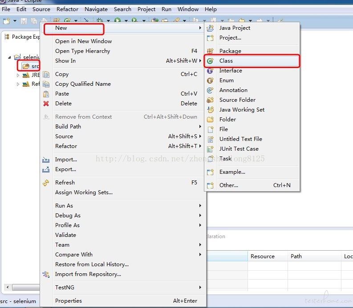The height and width of the screenshot is (308, 353).
Task: Click the Other... wizard icon
Action: pyautogui.click(x=210, y=185)
